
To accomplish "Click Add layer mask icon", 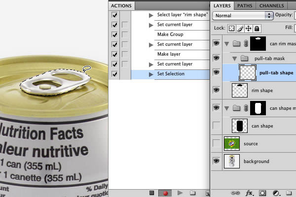I will [x=262, y=193].
